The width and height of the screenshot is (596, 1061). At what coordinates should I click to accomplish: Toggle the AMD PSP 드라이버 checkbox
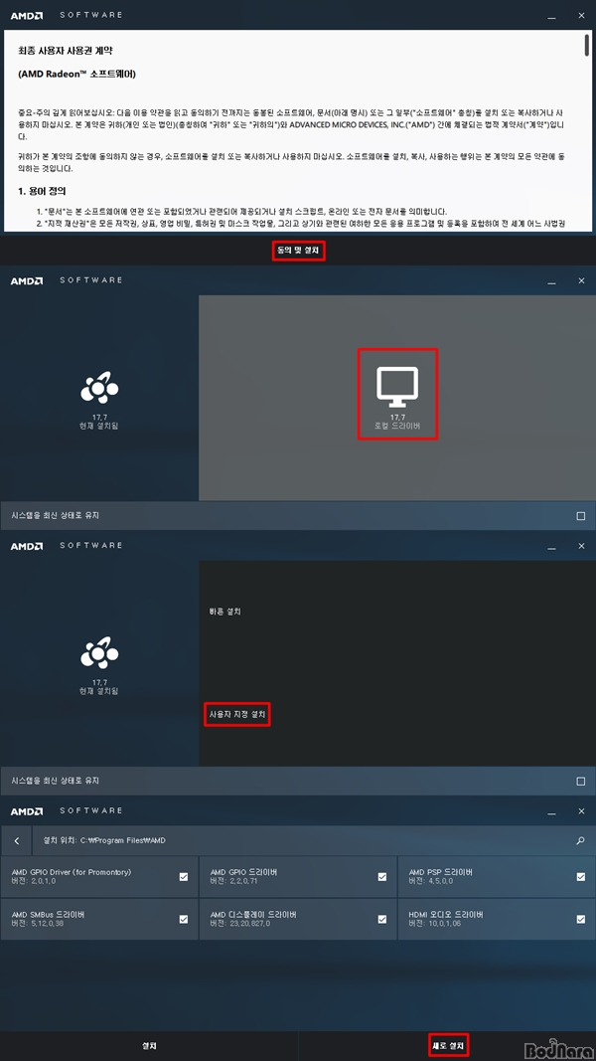click(581, 877)
